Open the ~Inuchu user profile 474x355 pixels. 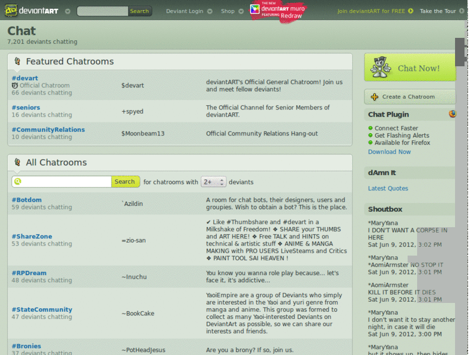134,277
